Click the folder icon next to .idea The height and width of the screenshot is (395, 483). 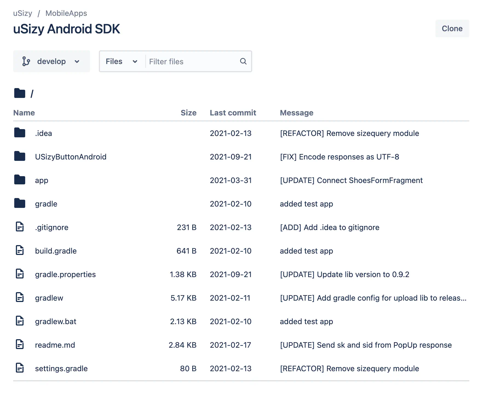tap(20, 133)
